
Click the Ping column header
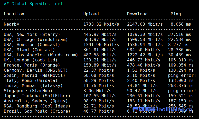click(176, 14)
